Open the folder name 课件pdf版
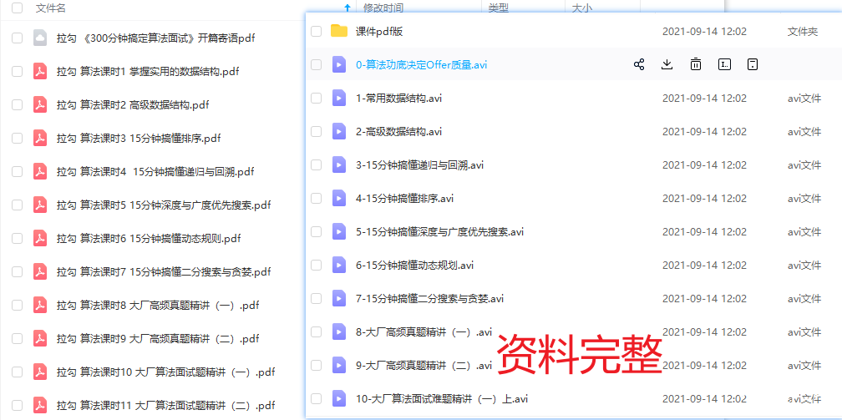Image resolution: width=842 pixels, height=420 pixels. pos(379,31)
